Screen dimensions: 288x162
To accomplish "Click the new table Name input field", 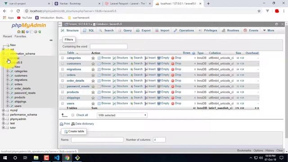I will click(x=97, y=140).
